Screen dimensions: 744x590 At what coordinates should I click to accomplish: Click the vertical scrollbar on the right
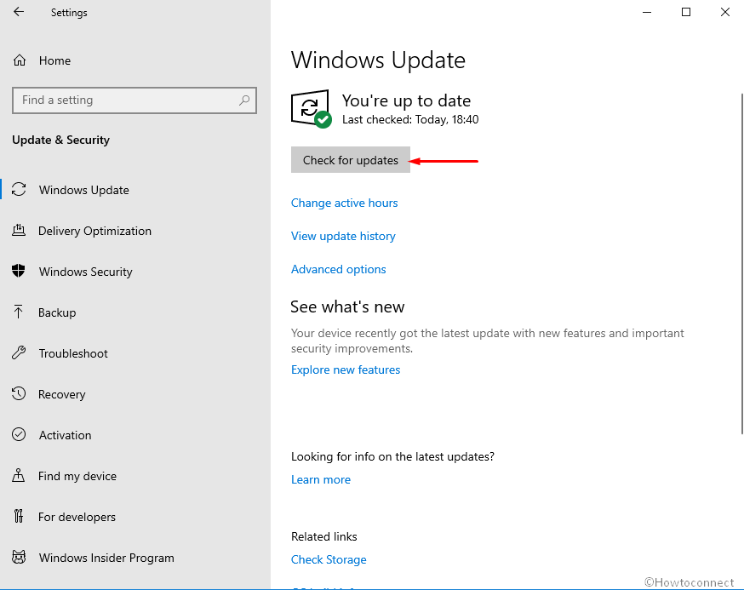741,263
